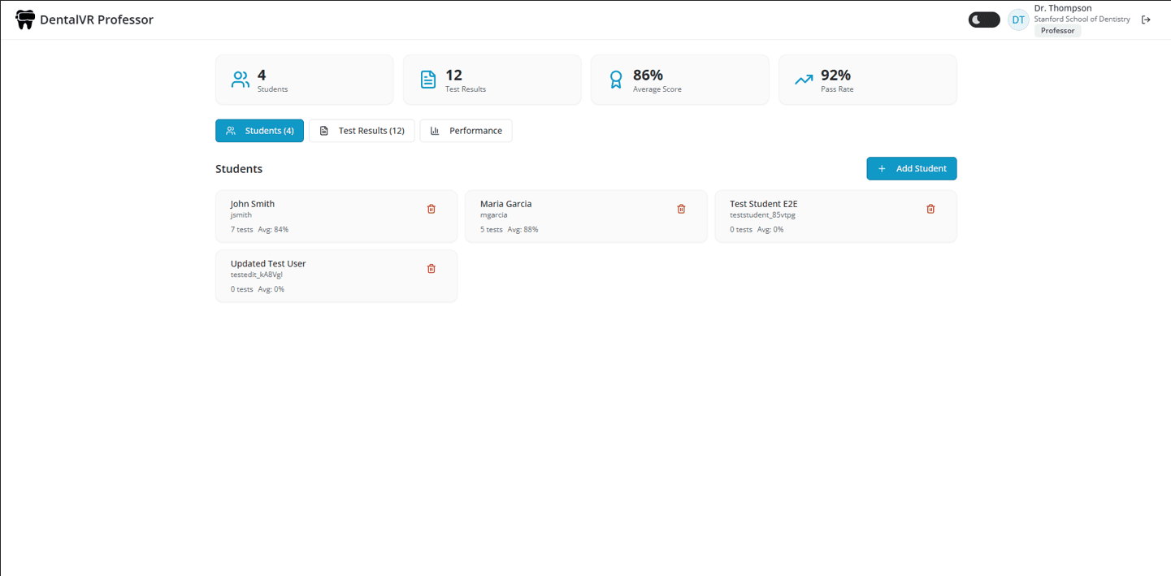Image resolution: width=1171 pixels, height=576 pixels.
Task: Open John Smith student card name
Action: coord(253,204)
